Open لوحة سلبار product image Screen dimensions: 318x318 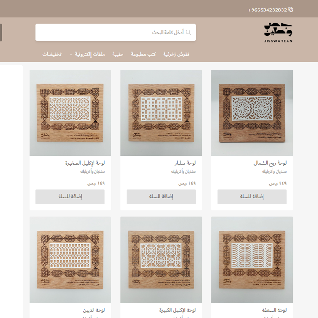click(x=161, y=113)
